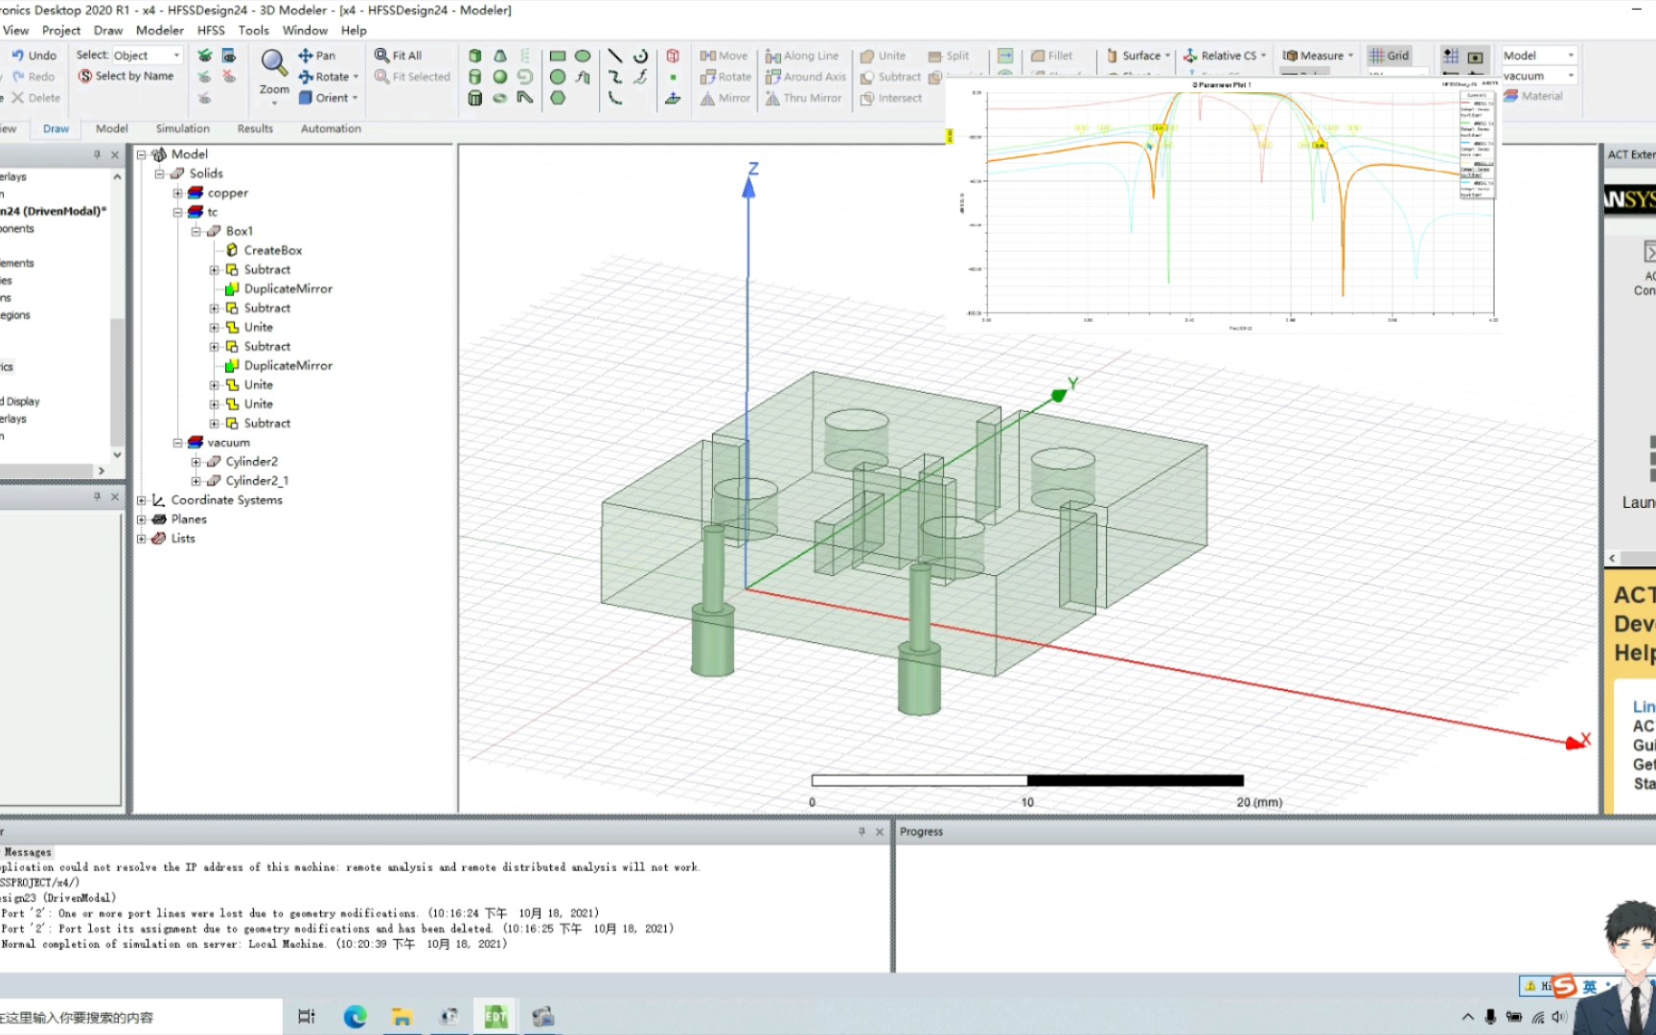
Task: Click the Show all objects icon
Action: (x=205, y=56)
